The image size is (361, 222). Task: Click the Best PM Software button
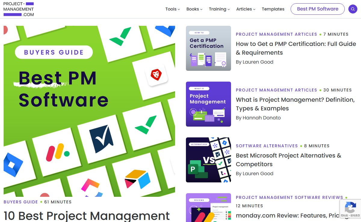[x=318, y=9]
